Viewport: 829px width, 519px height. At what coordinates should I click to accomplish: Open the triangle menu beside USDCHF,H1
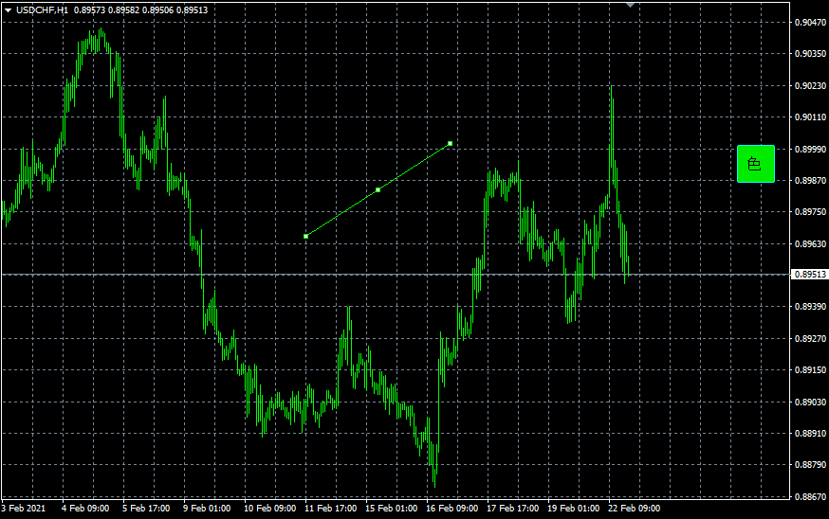pyautogui.click(x=8, y=10)
